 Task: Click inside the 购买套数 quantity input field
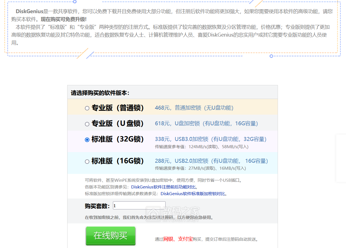click(x=139, y=205)
